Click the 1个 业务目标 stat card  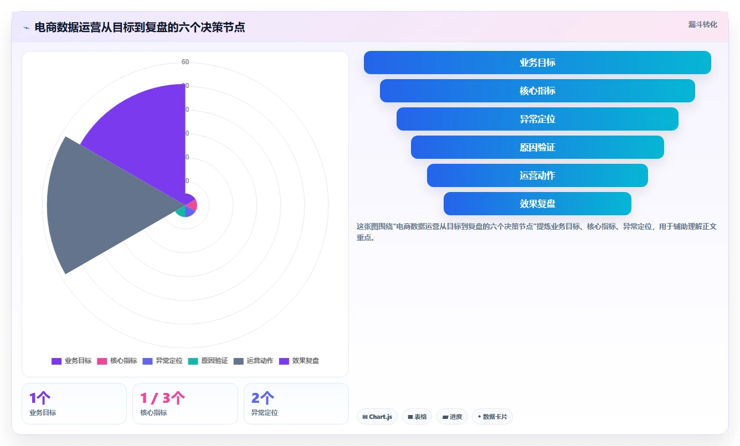tap(74, 403)
